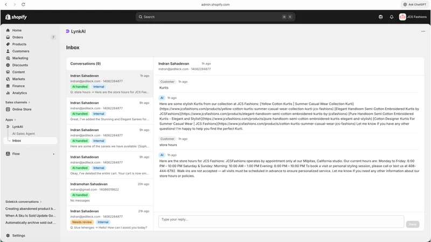The width and height of the screenshot is (431, 242).
Task: Click the Shopify logo
Action: point(16,17)
